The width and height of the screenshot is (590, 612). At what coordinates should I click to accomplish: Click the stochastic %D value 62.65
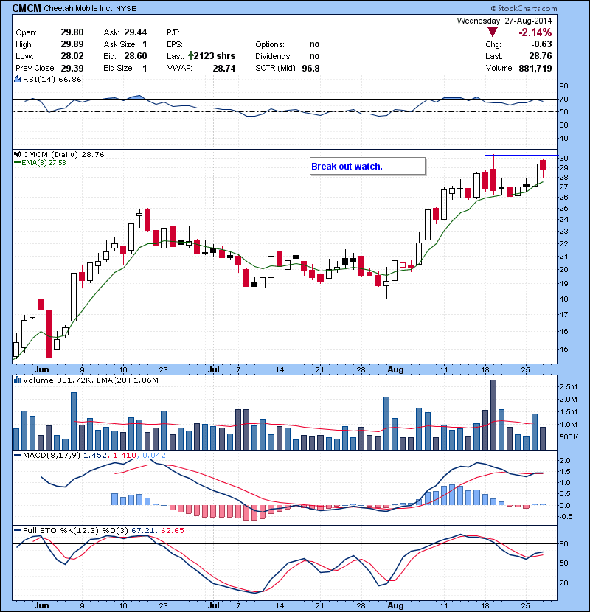(x=172, y=530)
